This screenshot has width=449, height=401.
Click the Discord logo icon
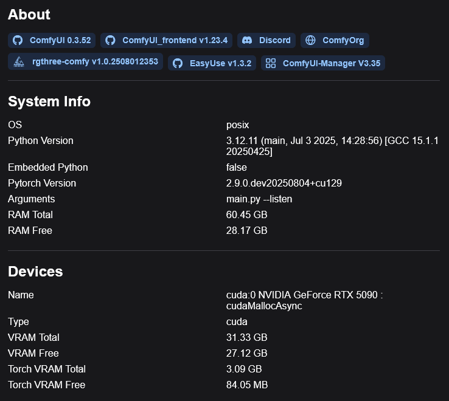(247, 41)
